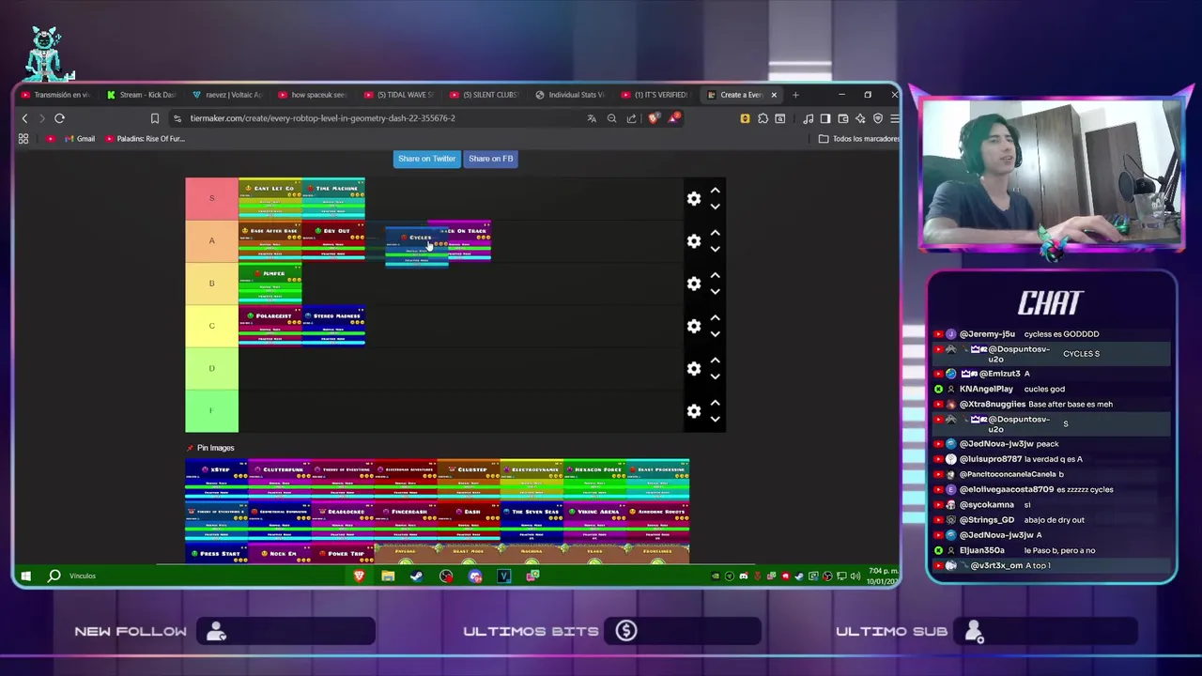Open Todos los marcadores folder
Viewport: 1202px width, 676px height.
pos(859,139)
